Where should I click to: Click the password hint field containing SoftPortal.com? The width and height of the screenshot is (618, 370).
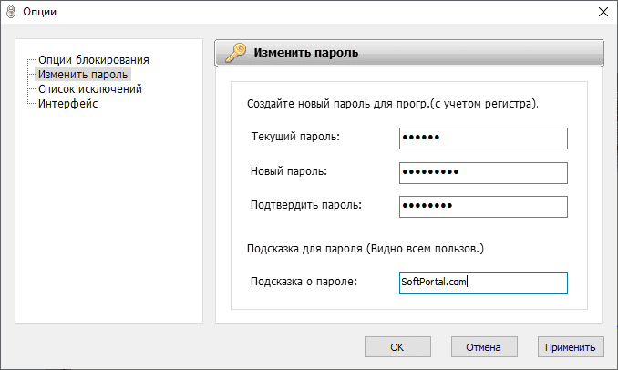point(483,283)
